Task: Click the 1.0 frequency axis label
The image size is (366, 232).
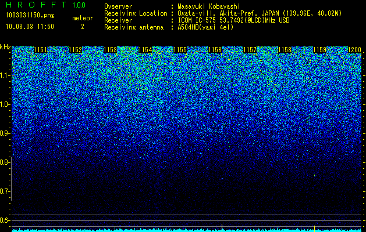Action: click(5, 104)
